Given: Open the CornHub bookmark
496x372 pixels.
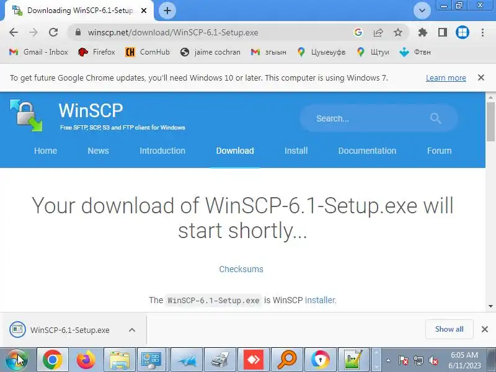Looking at the screenshot, I should (x=148, y=52).
